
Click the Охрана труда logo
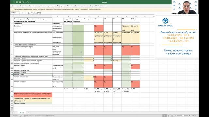pyautogui.click(x=166, y=22)
